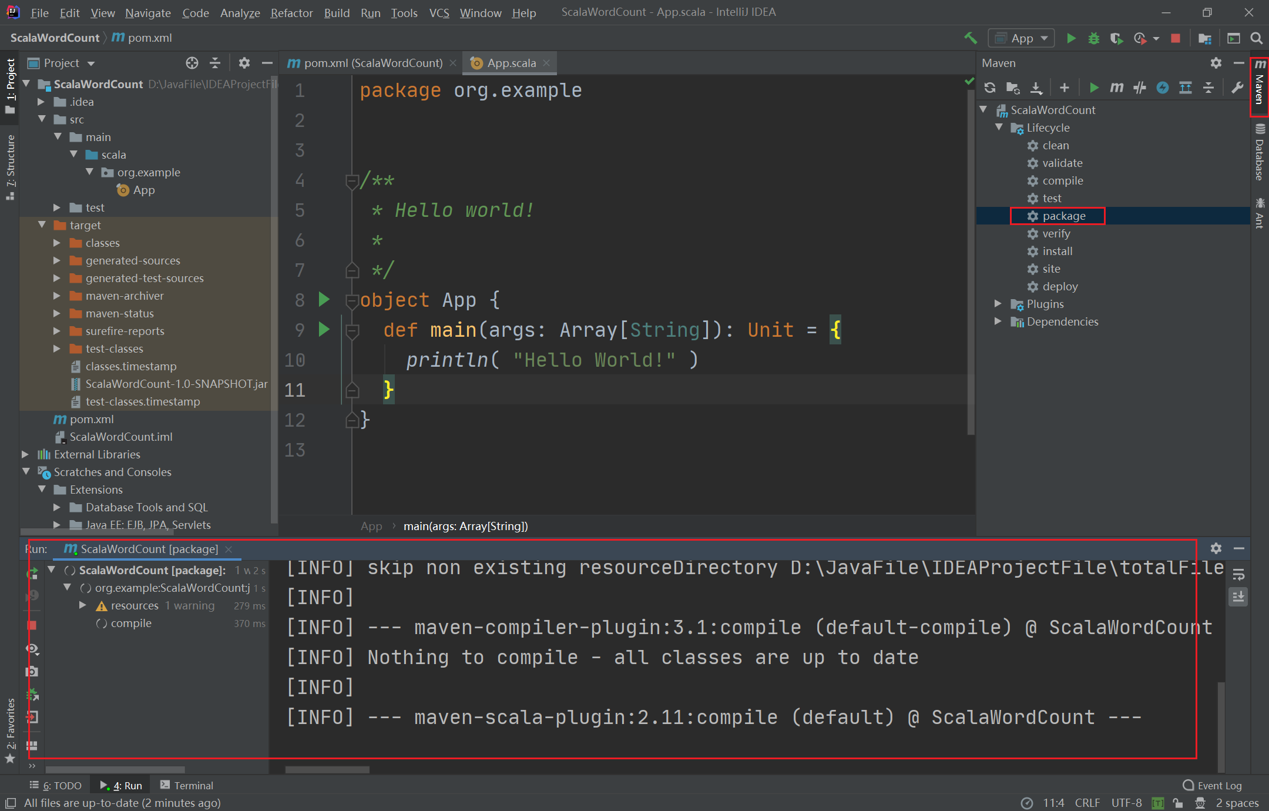The image size is (1269, 811).
Task: Expand the classes folder
Action: [57, 243]
